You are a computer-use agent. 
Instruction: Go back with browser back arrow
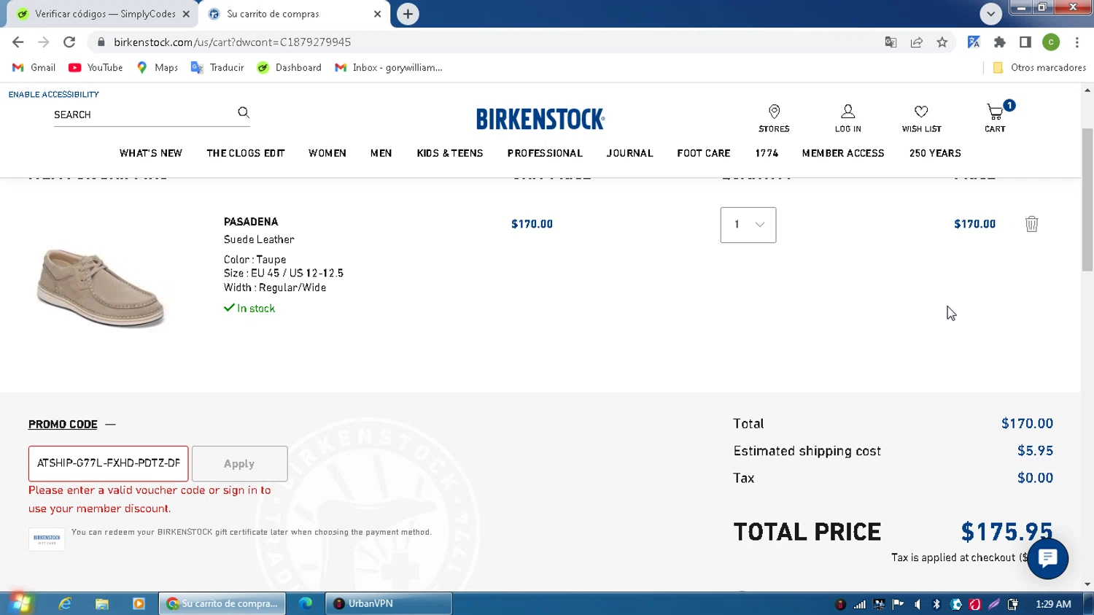pyautogui.click(x=18, y=42)
